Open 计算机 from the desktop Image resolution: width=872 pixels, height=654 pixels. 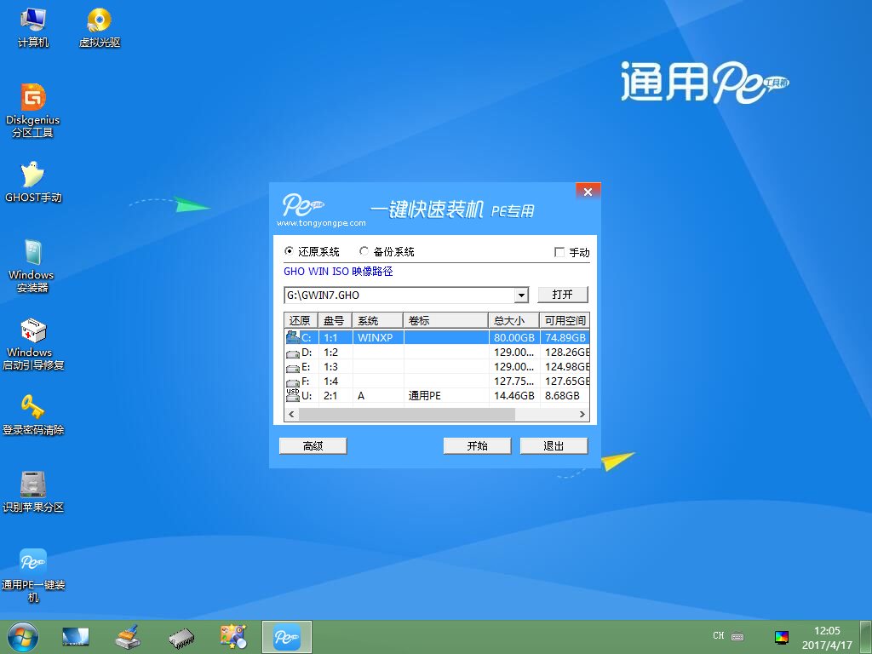[x=32, y=21]
